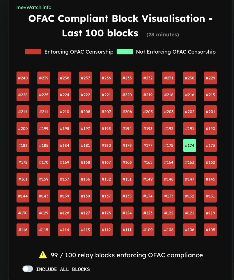Click the Not Enforcing OFAC Censorship label
Screen dimensions: 234x280
point(176,52)
